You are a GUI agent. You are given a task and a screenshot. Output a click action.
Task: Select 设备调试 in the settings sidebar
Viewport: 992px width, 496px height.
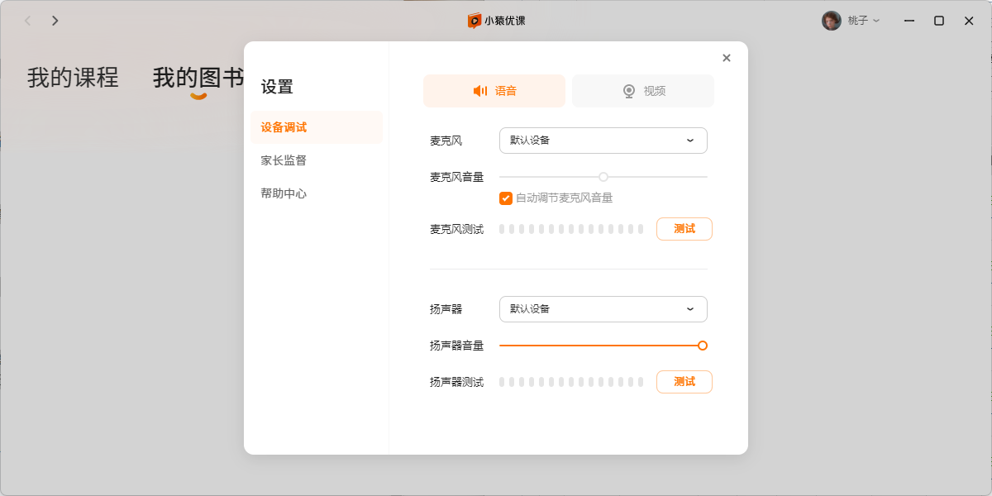pyautogui.click(x=284, y=127)
